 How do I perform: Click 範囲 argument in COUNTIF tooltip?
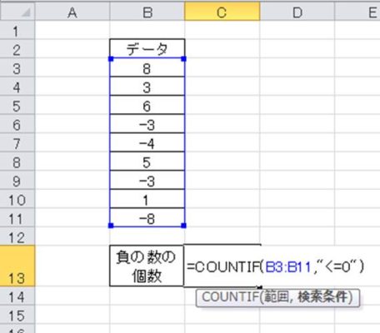pos(276,297)
